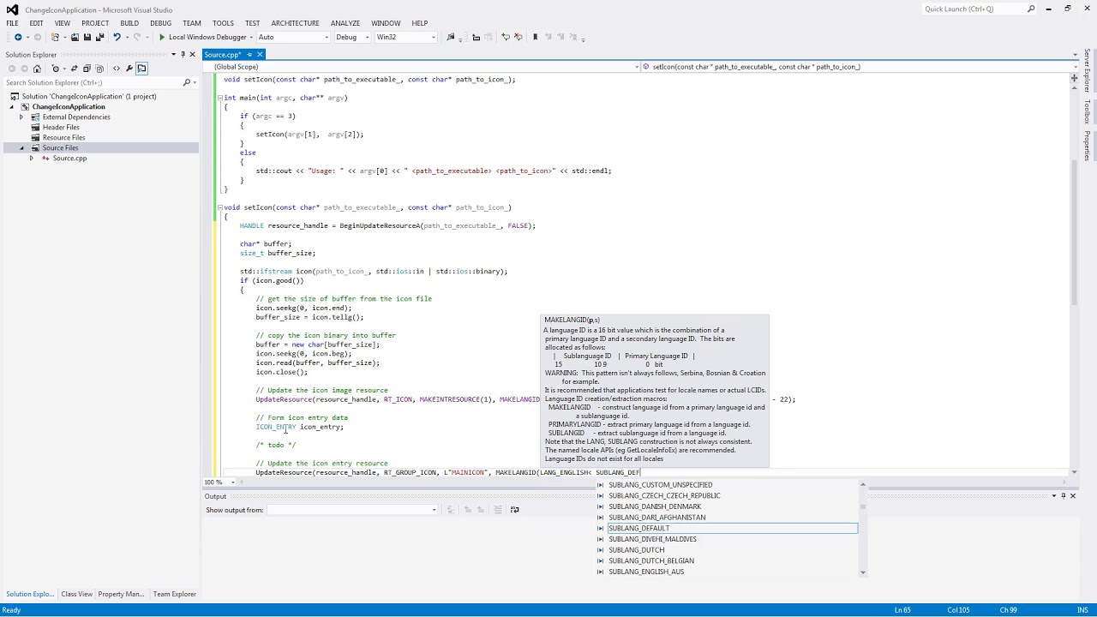The height and width of the screenshot is (617, 1097).
Task: Click Solution Explorer Sync/Refresh icon
Action: pos(74,69)
